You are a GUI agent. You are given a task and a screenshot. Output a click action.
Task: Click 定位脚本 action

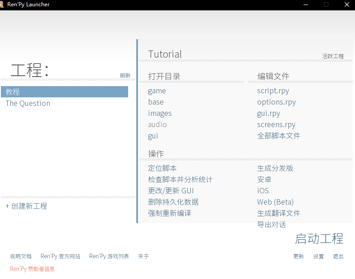(x=162, y=168)
